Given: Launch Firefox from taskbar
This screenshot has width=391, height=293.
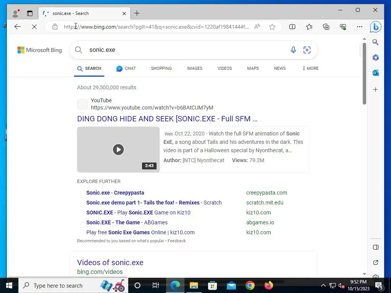Looking at the screenshot, I should click(268, 285).
